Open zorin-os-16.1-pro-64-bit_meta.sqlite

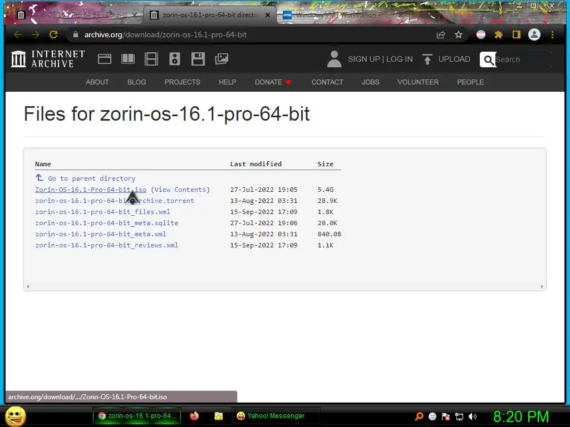point(106,223)
